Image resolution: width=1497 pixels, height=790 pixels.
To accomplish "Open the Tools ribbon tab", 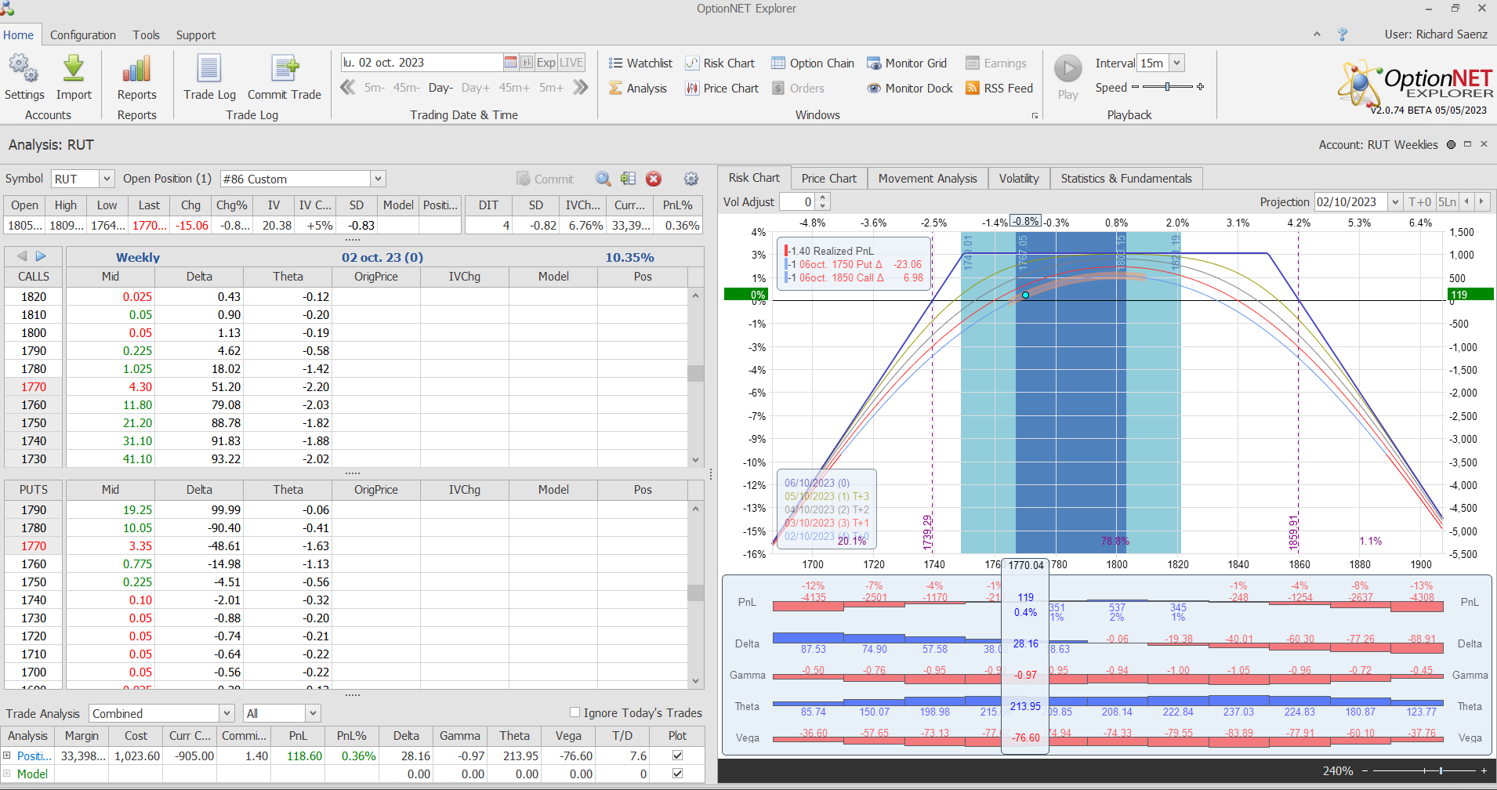I will (146, 35).
